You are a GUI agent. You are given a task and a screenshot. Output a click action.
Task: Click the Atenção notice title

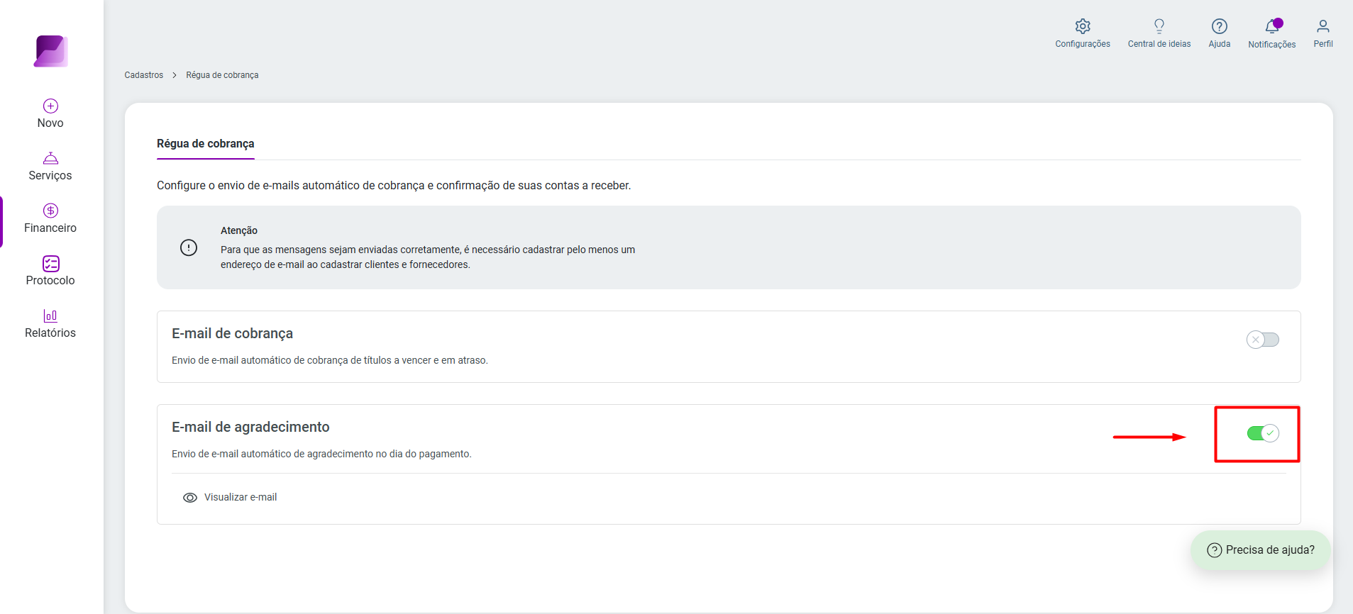pos(239,230)
